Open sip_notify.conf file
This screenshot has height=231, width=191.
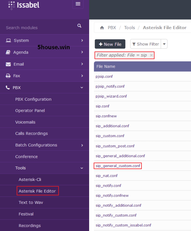(109, 186)
